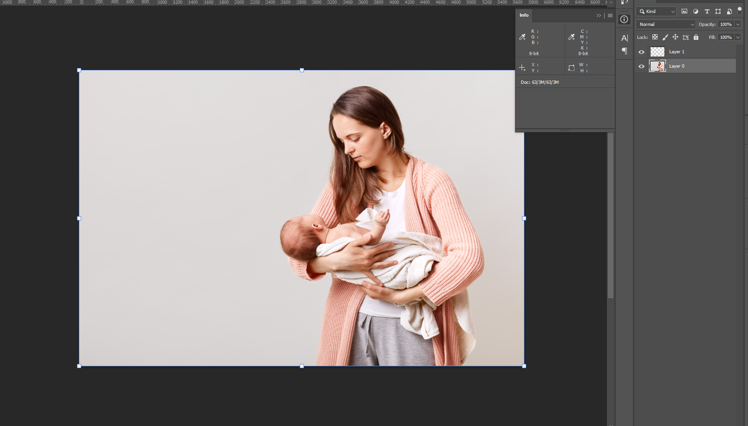Filter layers by adjustment layer icon
Viewport: 748px width, 426px height.
point(696,12)
